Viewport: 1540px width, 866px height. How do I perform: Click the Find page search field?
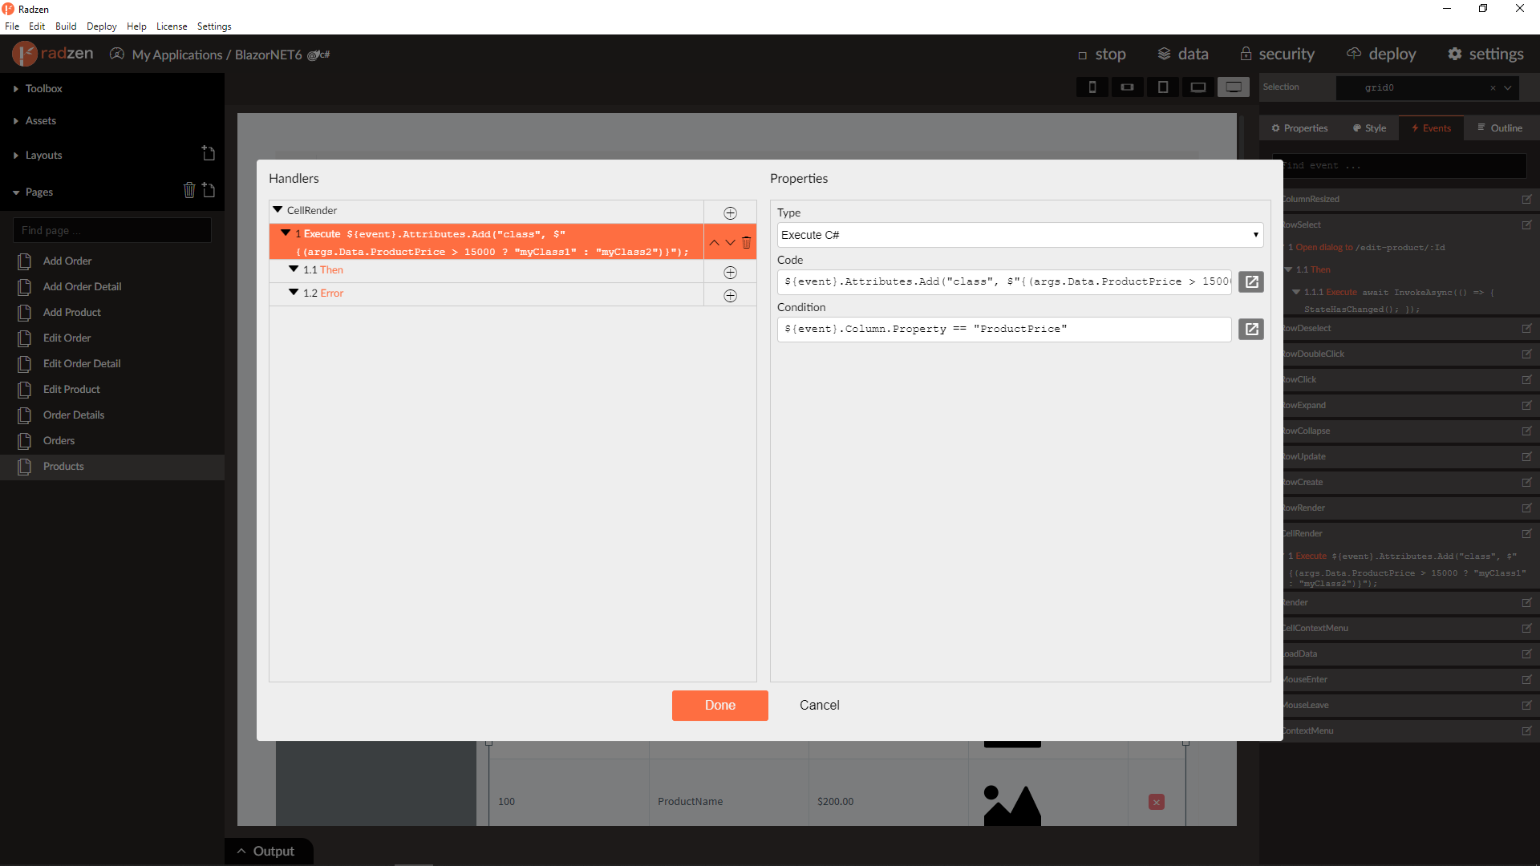click(111, 230)
